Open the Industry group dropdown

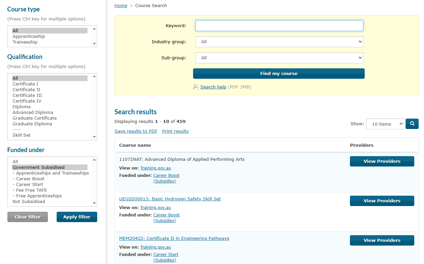279,42
